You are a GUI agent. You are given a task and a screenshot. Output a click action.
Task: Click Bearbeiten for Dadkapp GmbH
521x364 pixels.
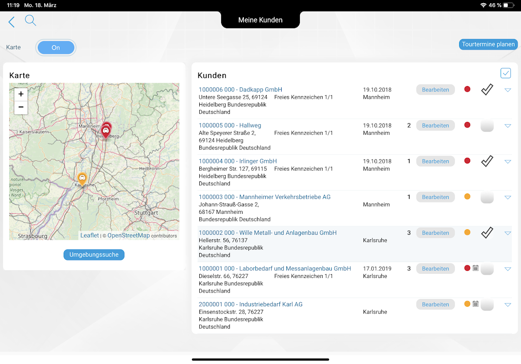(435, 90)
